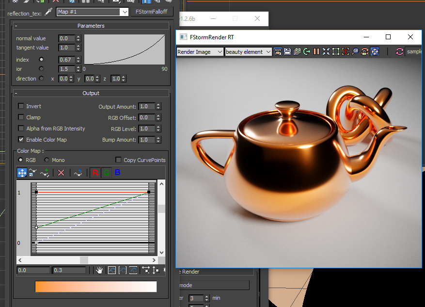Pause rendering in FStormRender window
This screenshot has width=425, height=307.
316,51
